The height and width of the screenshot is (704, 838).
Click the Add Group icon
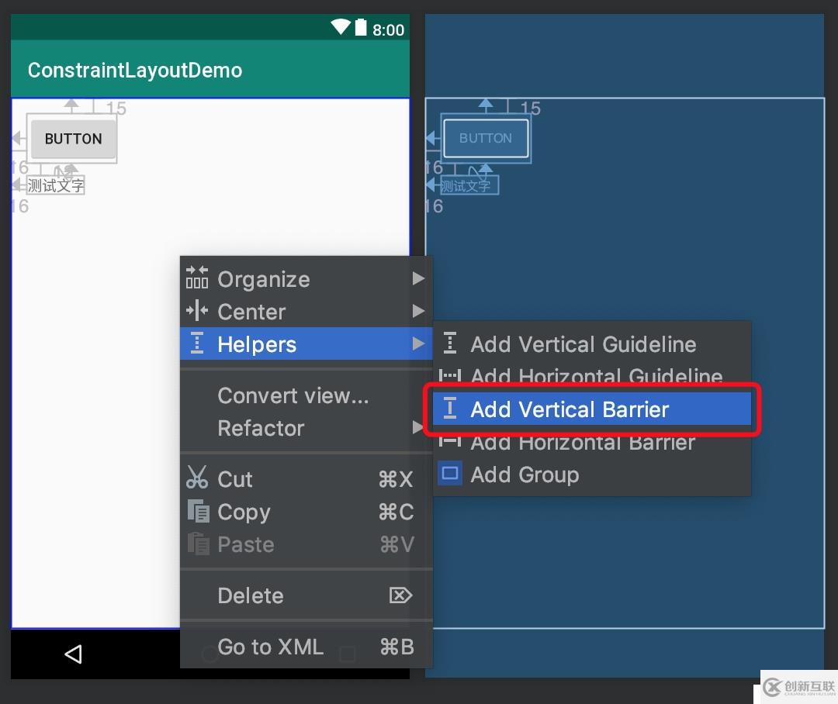pos(450,474)
